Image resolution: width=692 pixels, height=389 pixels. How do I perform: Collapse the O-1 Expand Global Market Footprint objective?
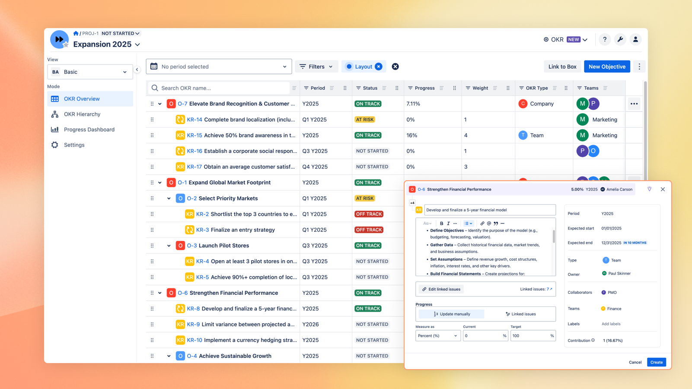click(x=160, y=182)
